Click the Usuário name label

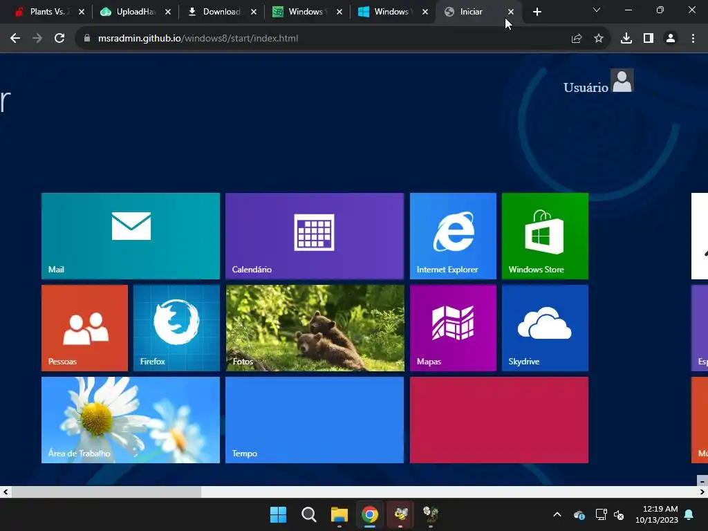pyautogui.click(x=586, y=87)
